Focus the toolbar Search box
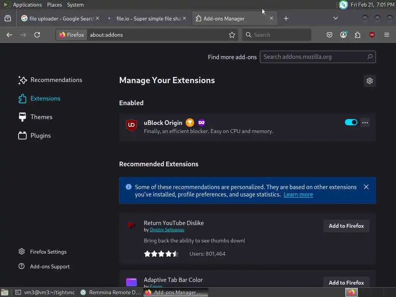This screenshot has width=396, height=297. coord(277,35)
